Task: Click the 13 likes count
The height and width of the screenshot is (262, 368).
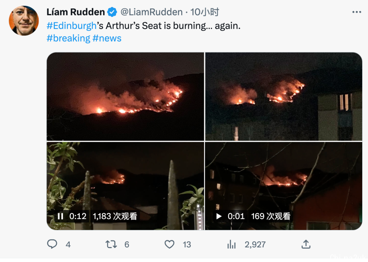Action: coord(187,245)
